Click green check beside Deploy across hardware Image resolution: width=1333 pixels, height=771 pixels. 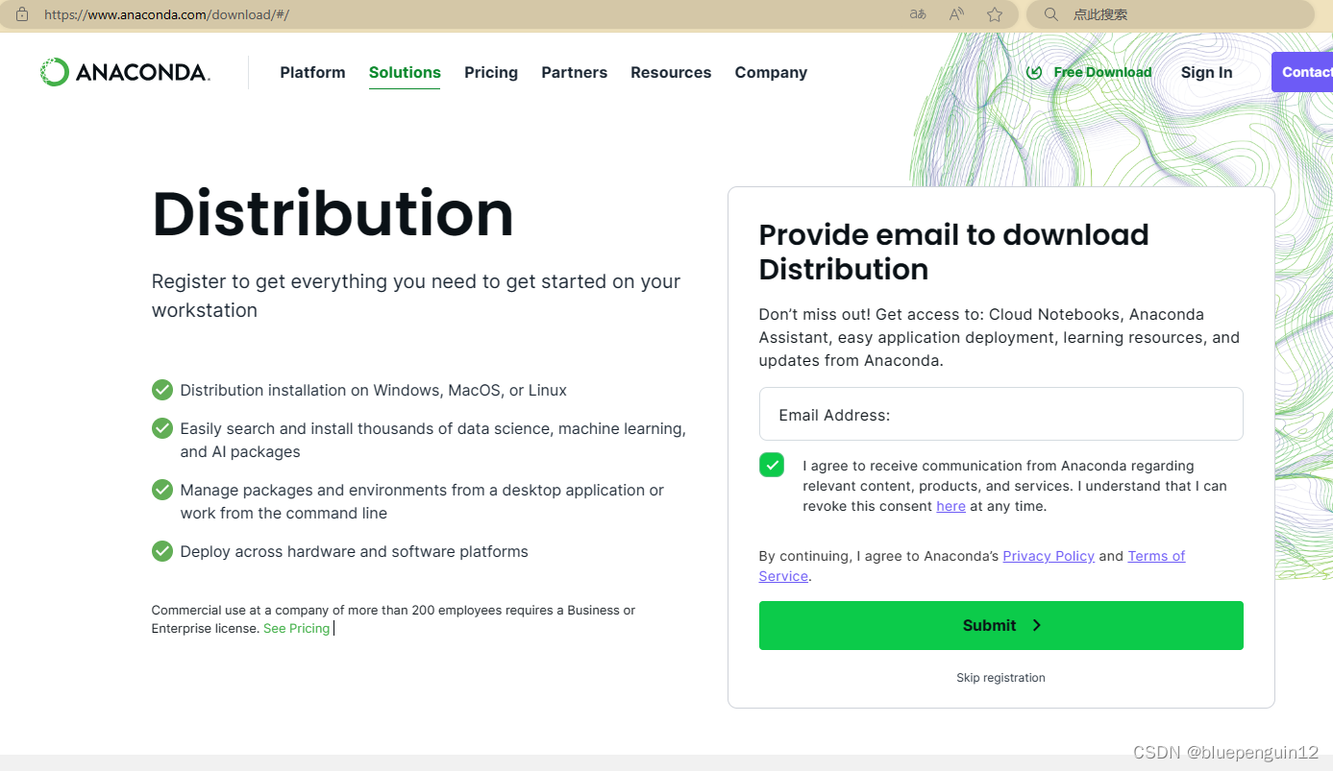(162, 551)
